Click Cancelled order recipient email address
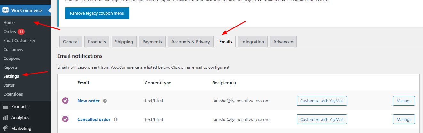 [x=241, y=119]
